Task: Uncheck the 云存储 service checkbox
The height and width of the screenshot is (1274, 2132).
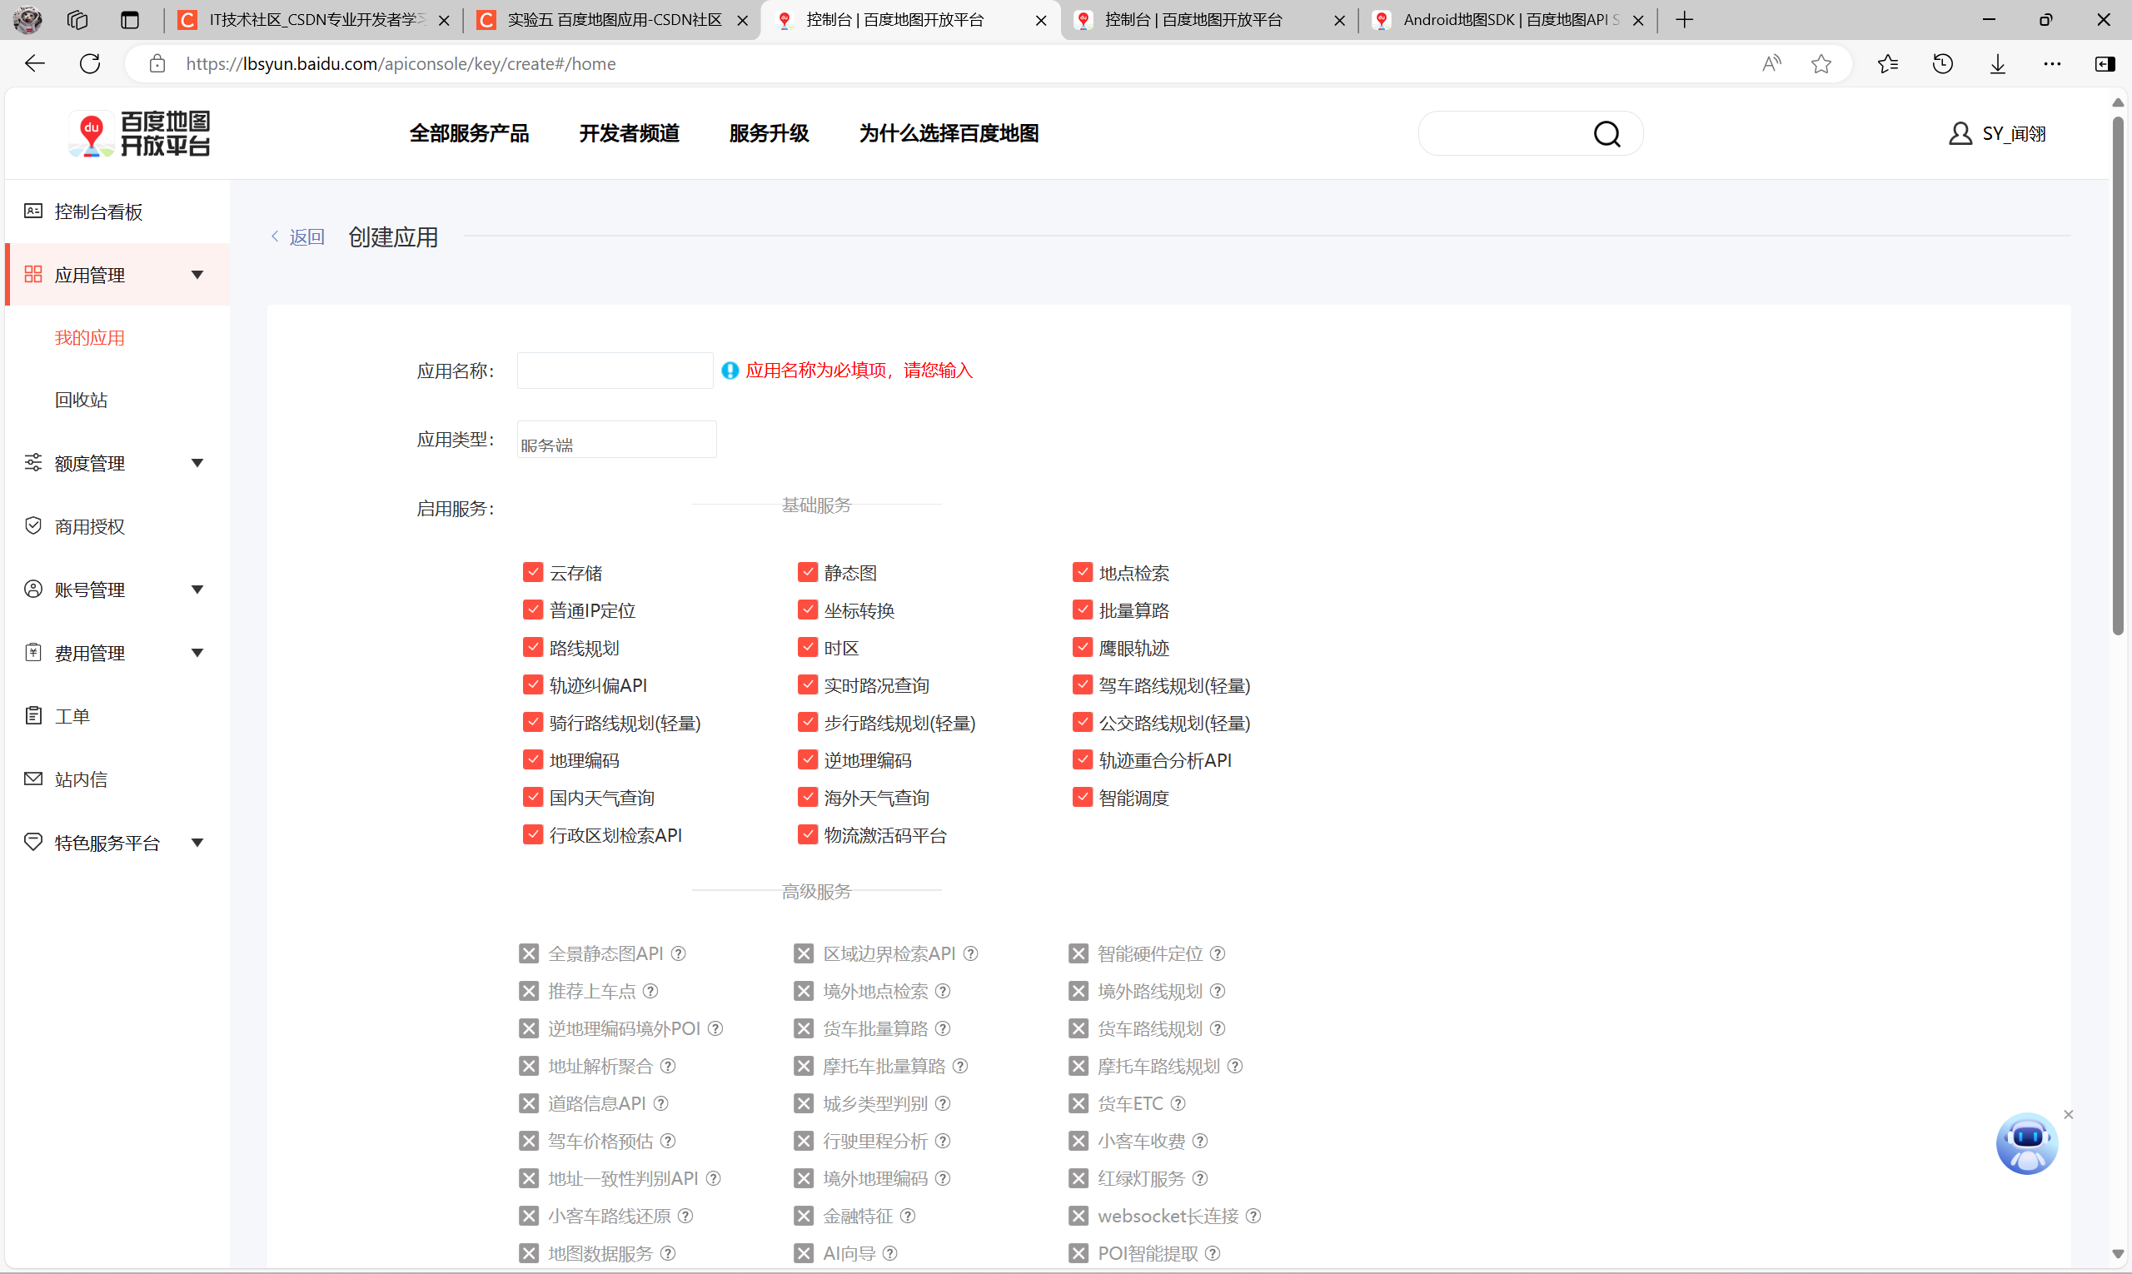Action: click(x=532, y=573)
